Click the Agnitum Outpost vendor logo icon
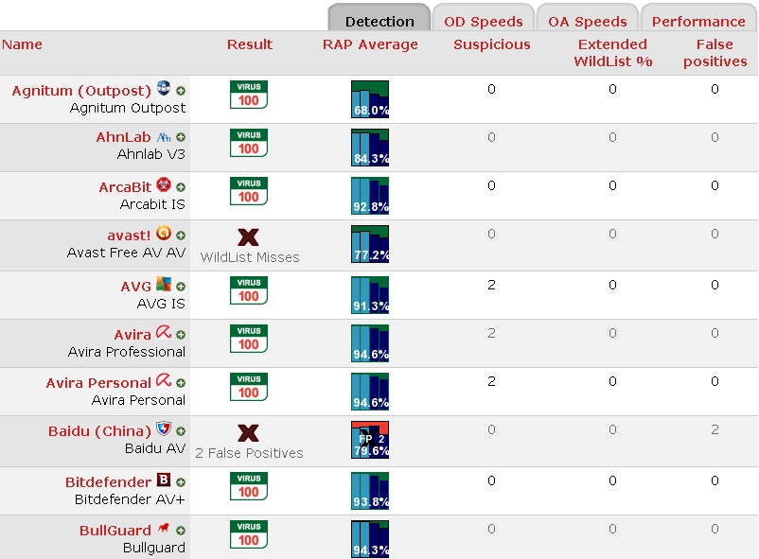This screenshot has width=759, height=559. [164, 89]
